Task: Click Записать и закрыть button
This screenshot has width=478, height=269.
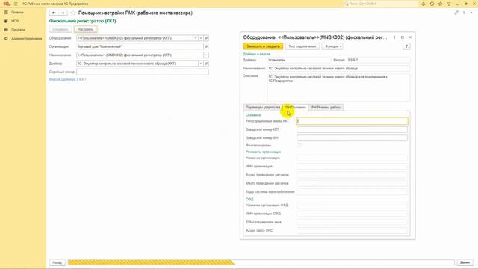Action: point(263,46)
